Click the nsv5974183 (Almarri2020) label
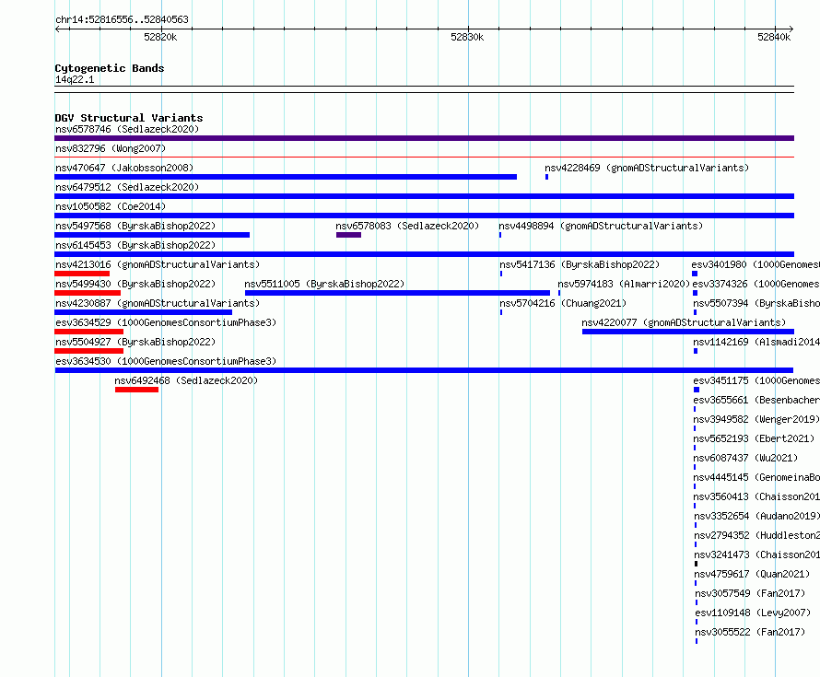 coord(624,284)
